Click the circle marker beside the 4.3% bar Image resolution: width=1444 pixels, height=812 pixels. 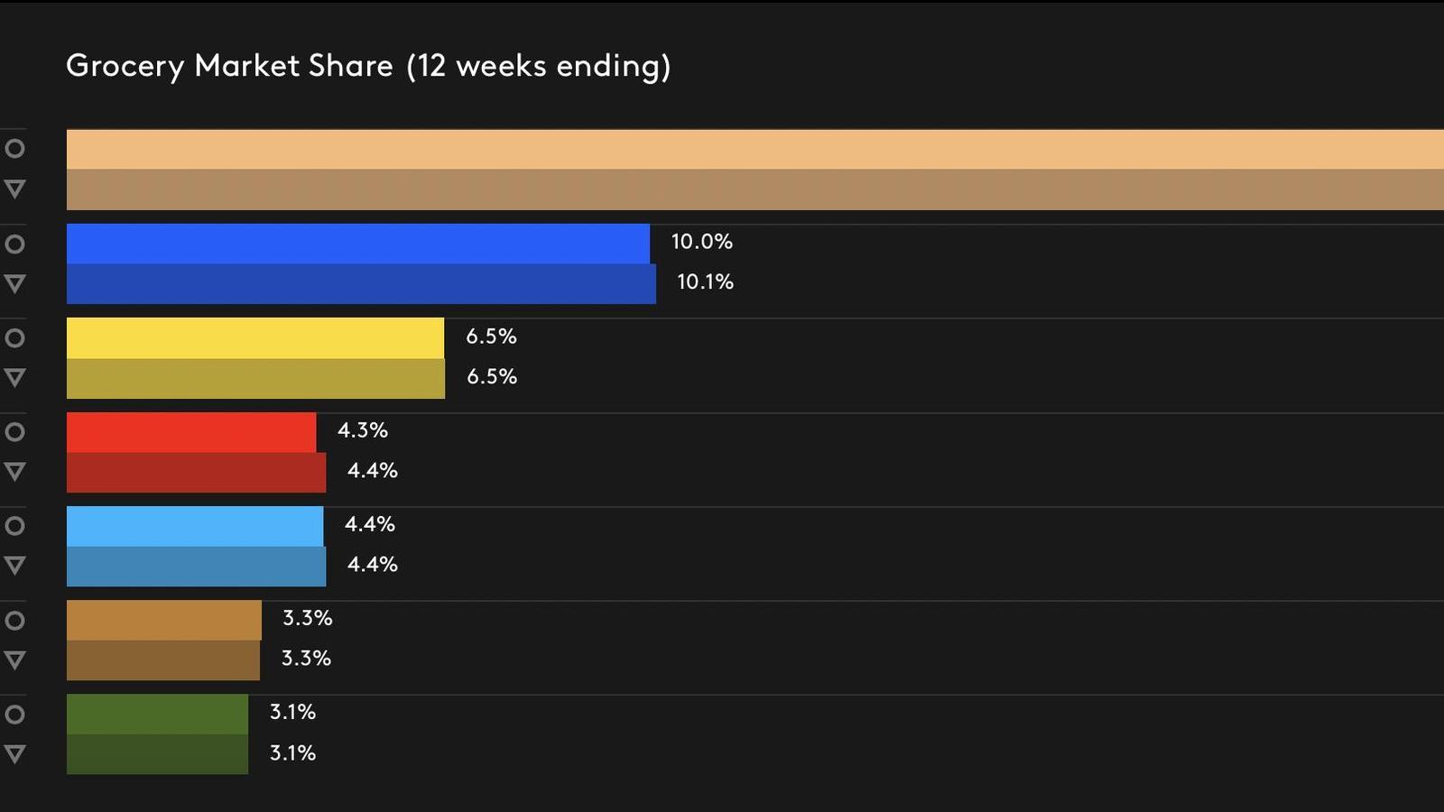coord(14,432)
